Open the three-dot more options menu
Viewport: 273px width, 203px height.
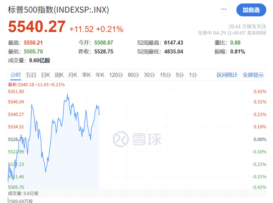pos(224,9)
